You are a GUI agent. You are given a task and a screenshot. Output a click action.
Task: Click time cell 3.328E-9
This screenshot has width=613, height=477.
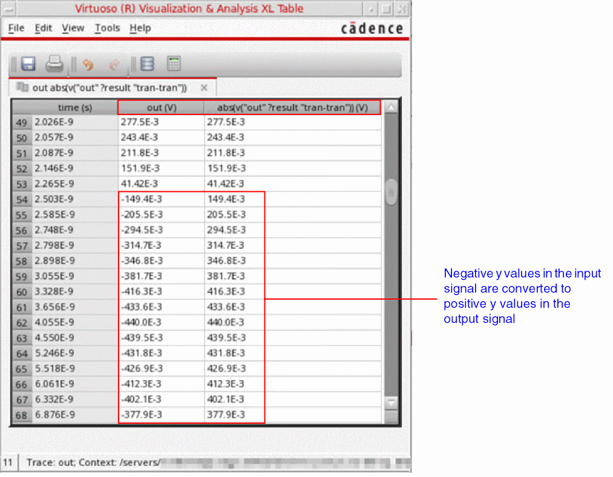tap(74, 292)
